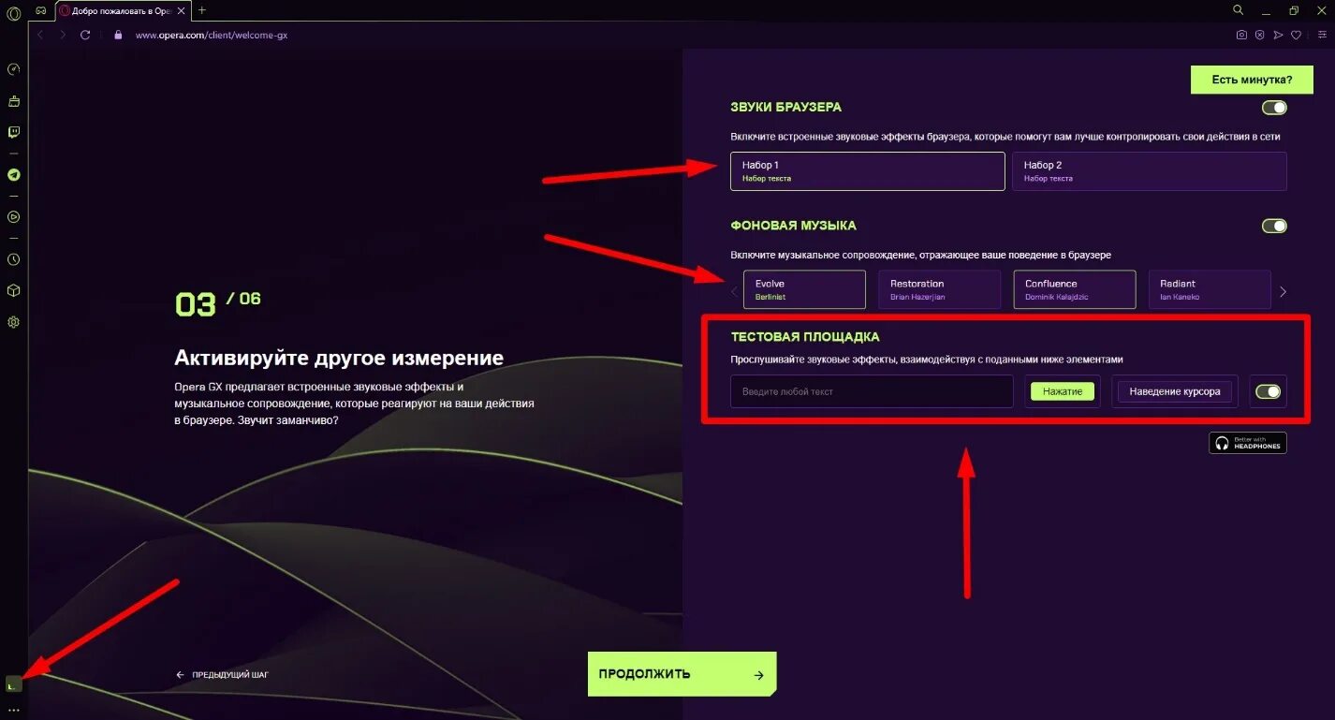Image resolution: width=1335 pixels, height=720 pixels.
Task: Open Telegram messenger in the sidebar
Action: coord(13,174)
